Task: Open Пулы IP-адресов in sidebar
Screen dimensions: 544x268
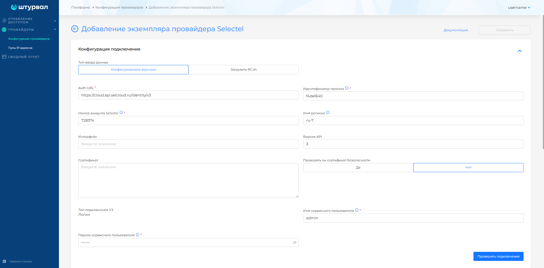Action: [20, 48]
